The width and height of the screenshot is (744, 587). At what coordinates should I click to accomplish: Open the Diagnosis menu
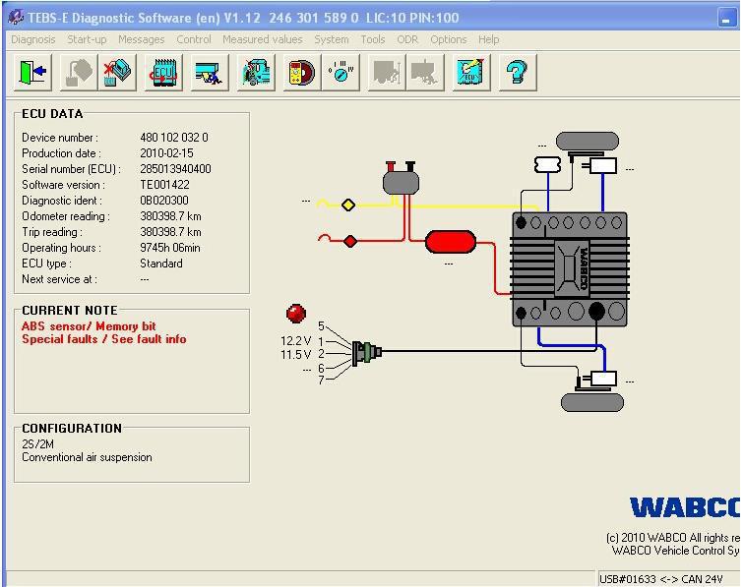tap(33, 39)
